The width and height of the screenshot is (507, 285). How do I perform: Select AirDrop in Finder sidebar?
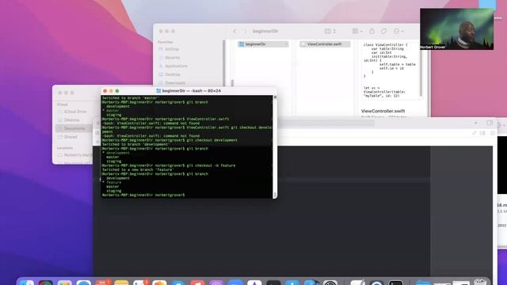(169, 49)
